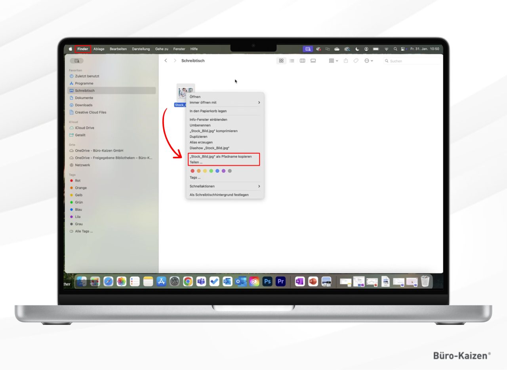Open the Trash in the Dock

click(x=425, y=281)
